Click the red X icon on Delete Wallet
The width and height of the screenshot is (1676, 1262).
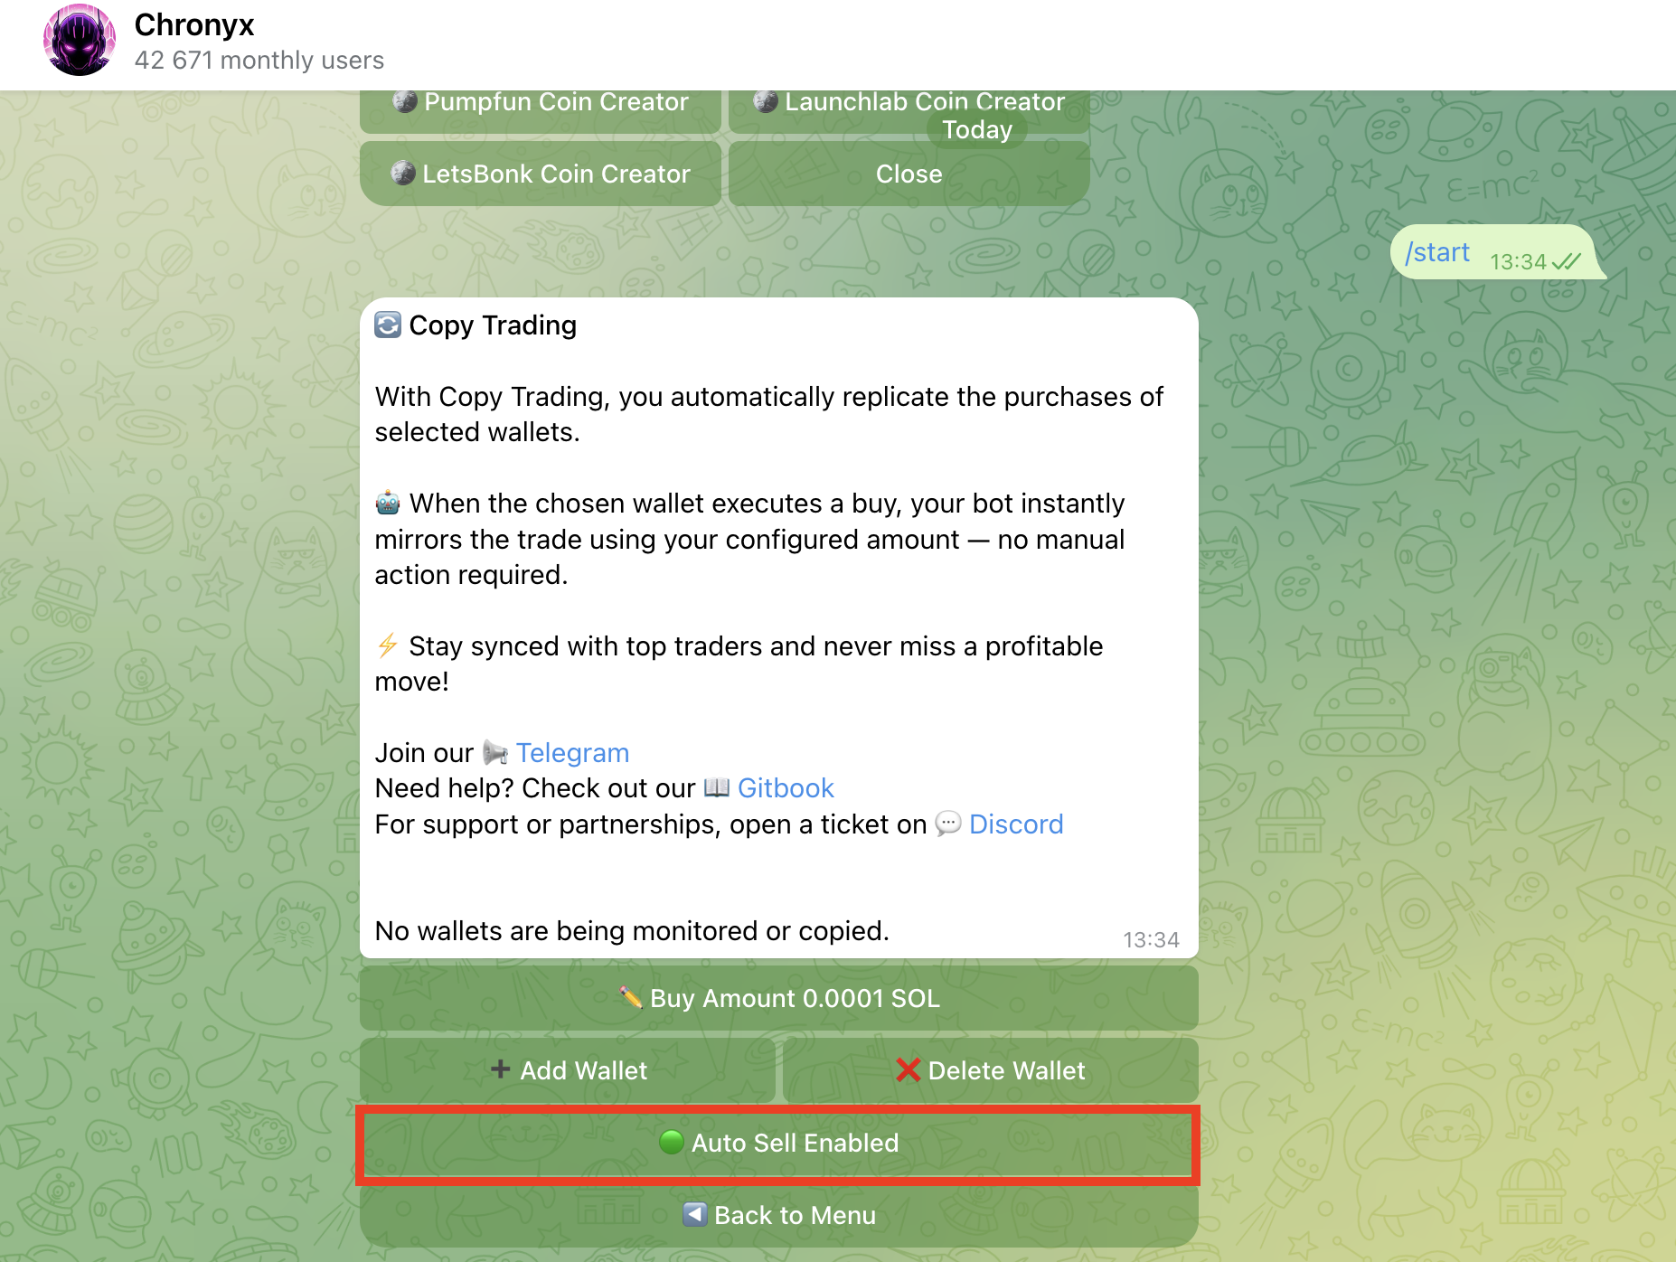908,1069
